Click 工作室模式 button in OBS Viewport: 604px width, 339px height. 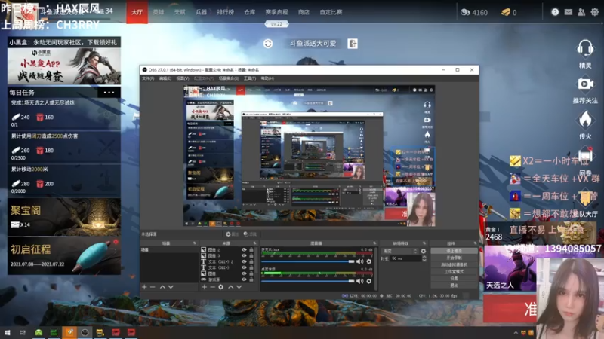(455, 271)
